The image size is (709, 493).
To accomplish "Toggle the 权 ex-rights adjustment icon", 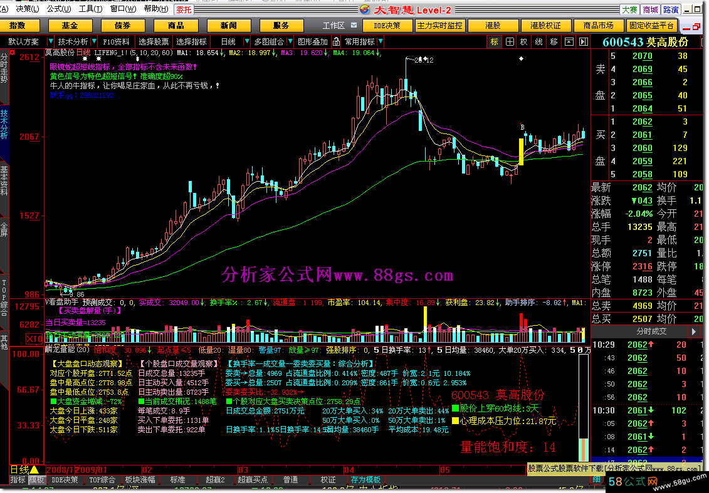I will [x=523, y=41].
